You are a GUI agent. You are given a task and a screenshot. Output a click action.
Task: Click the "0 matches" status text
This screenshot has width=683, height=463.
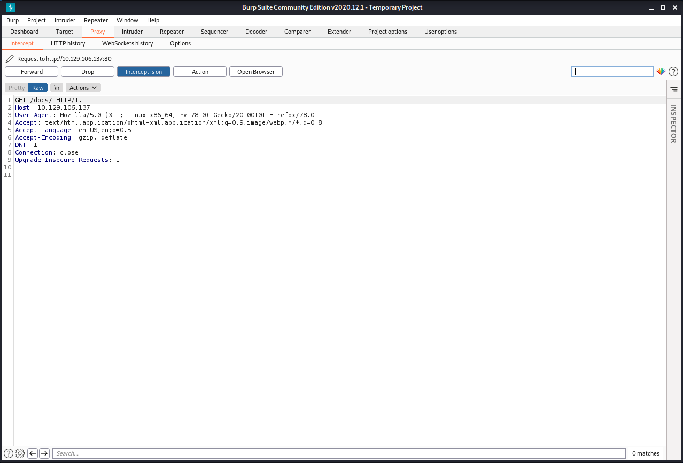[645, 453]
